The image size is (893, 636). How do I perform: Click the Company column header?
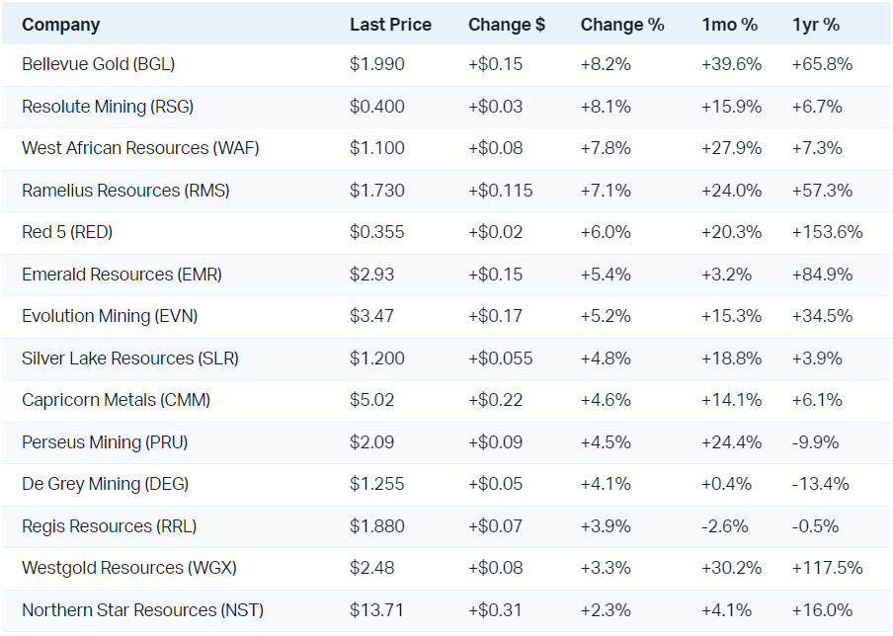pyautogui.click(x=61, y=25)
